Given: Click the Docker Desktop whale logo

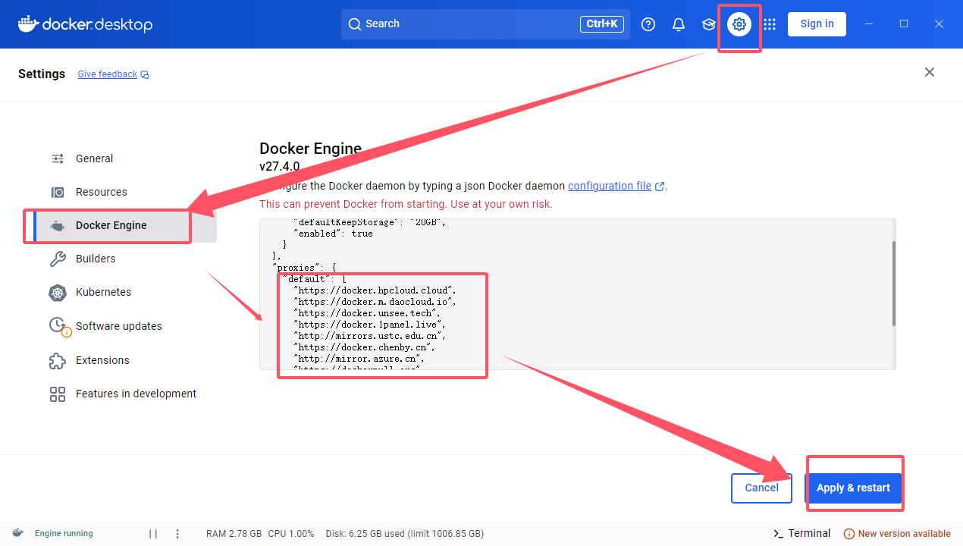Looking at the screenshot, I should click(x=85, y=24).
